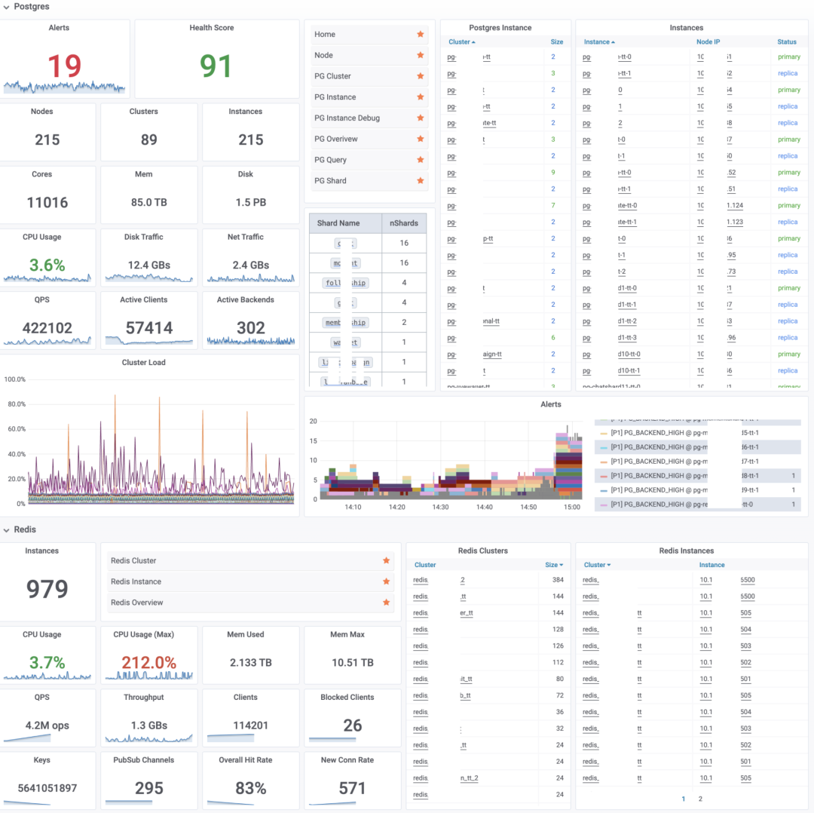The height and width of the screenshot is (813, 814).
Task: Open the Node dashboard link
Action: tap(324, 56)
